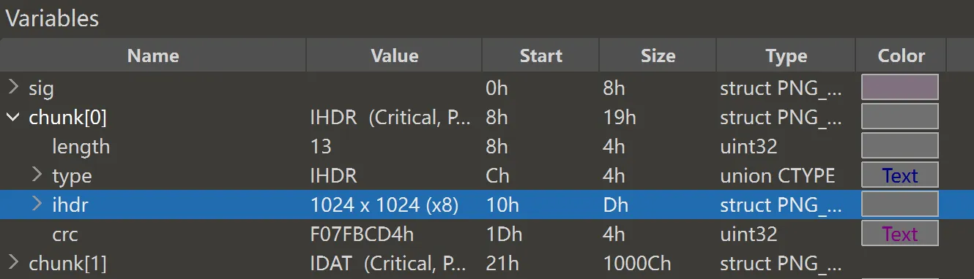Open the length row color swatch

[x=900, y=145]
